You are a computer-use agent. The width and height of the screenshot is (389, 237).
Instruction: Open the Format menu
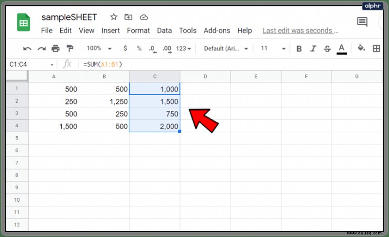(x=139, y=31)
